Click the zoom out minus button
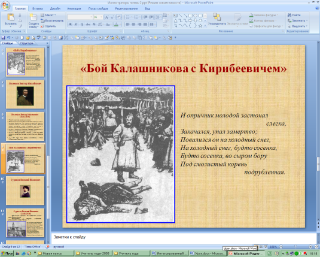This screenshot has height=257, width=320. (x=281, y=247)
